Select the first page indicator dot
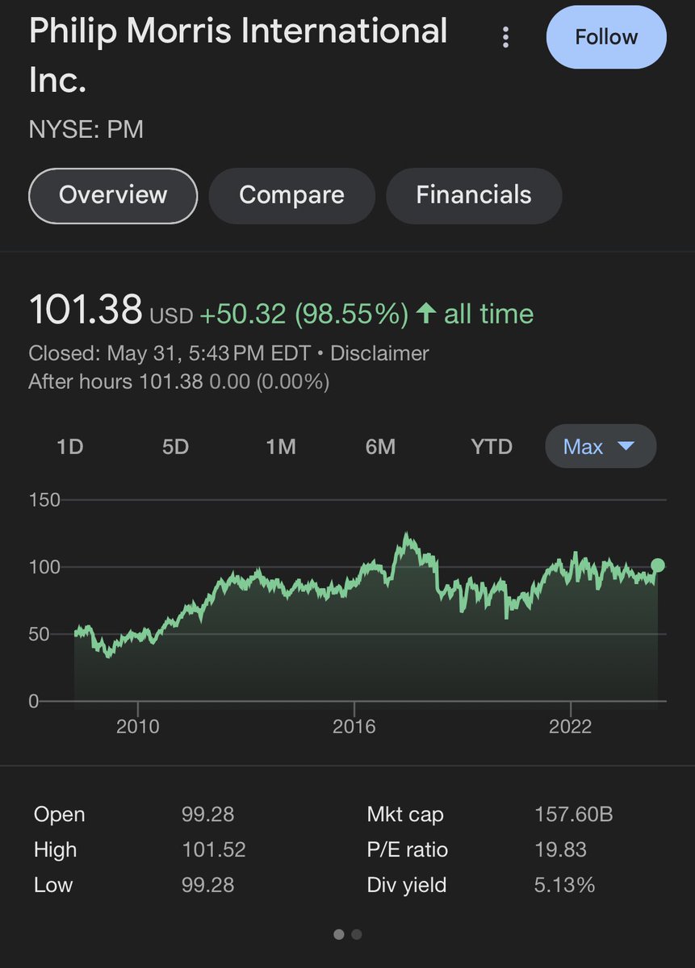695x968 pixels. [x=339, y=934]
